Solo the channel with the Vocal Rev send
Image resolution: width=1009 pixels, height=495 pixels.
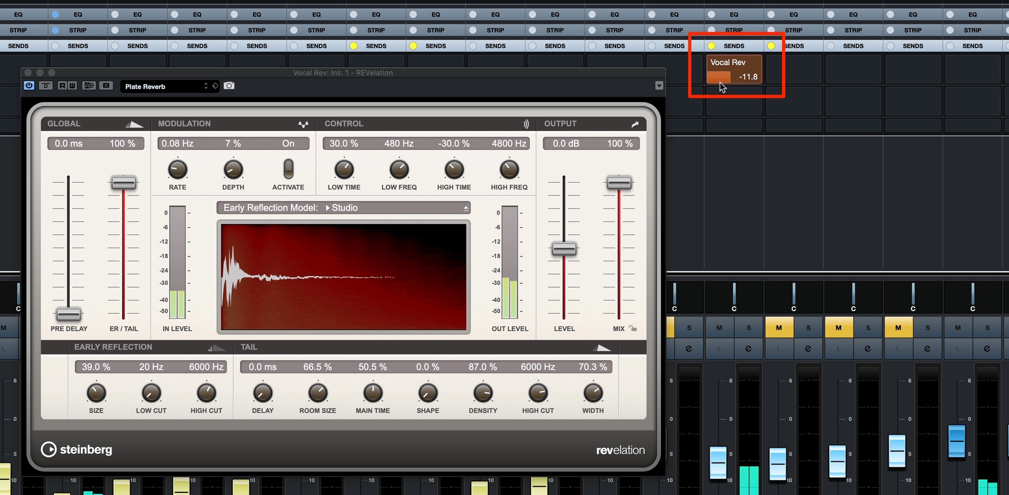coord(748,327)
